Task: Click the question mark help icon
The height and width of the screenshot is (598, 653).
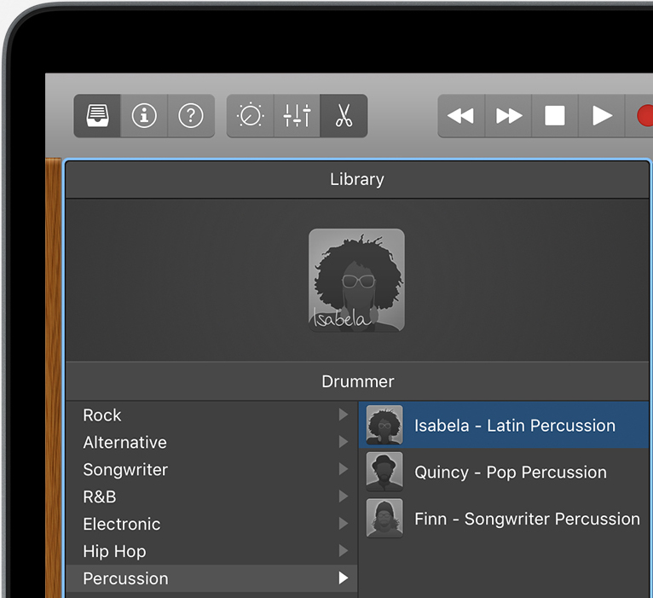Action: [x=191, y=116]
